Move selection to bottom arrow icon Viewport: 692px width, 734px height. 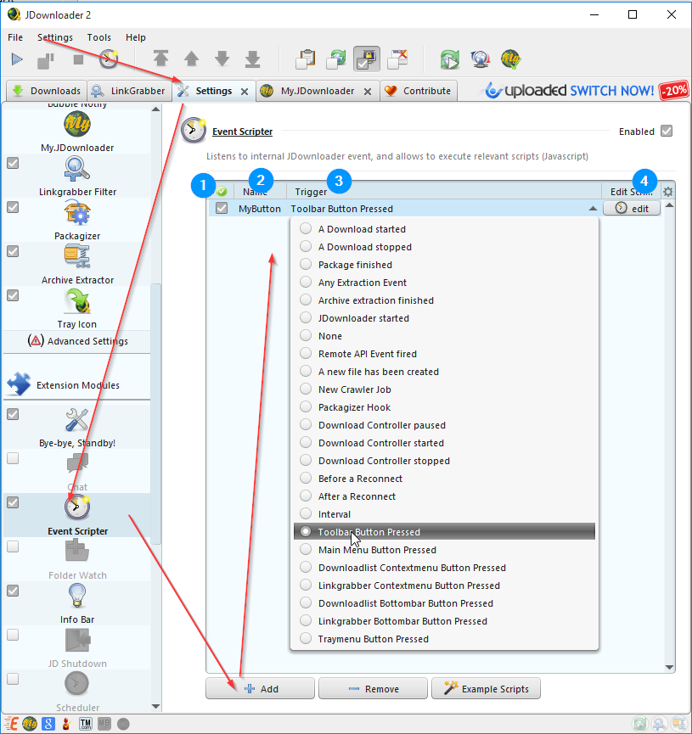pos(252,59)
